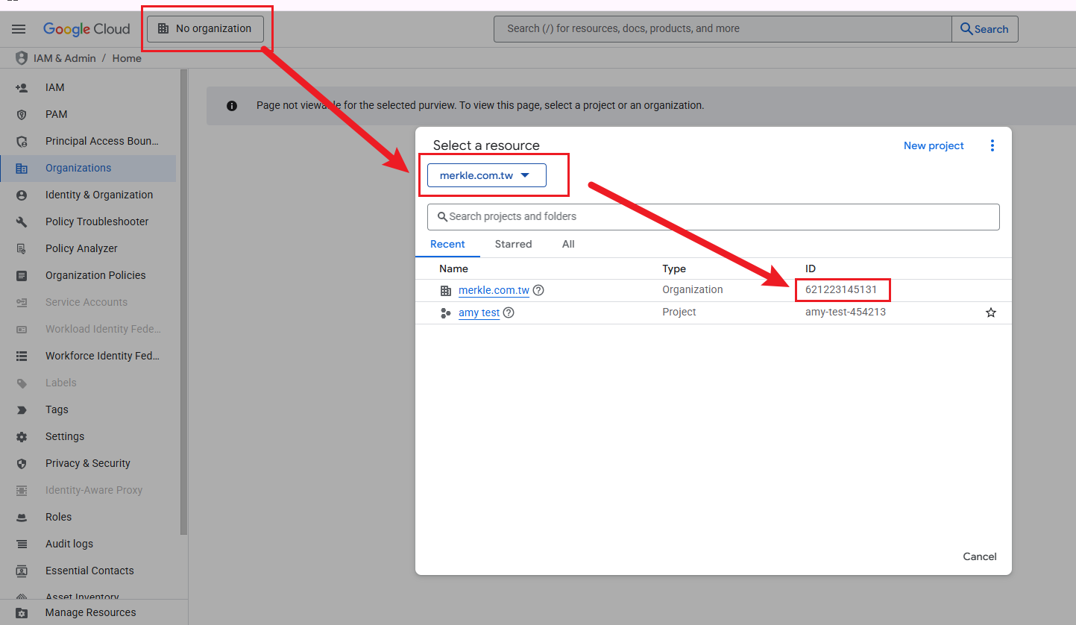Star the amy test project
The height and width of the screenshot is (625, 1076).
tap(991, 312)
